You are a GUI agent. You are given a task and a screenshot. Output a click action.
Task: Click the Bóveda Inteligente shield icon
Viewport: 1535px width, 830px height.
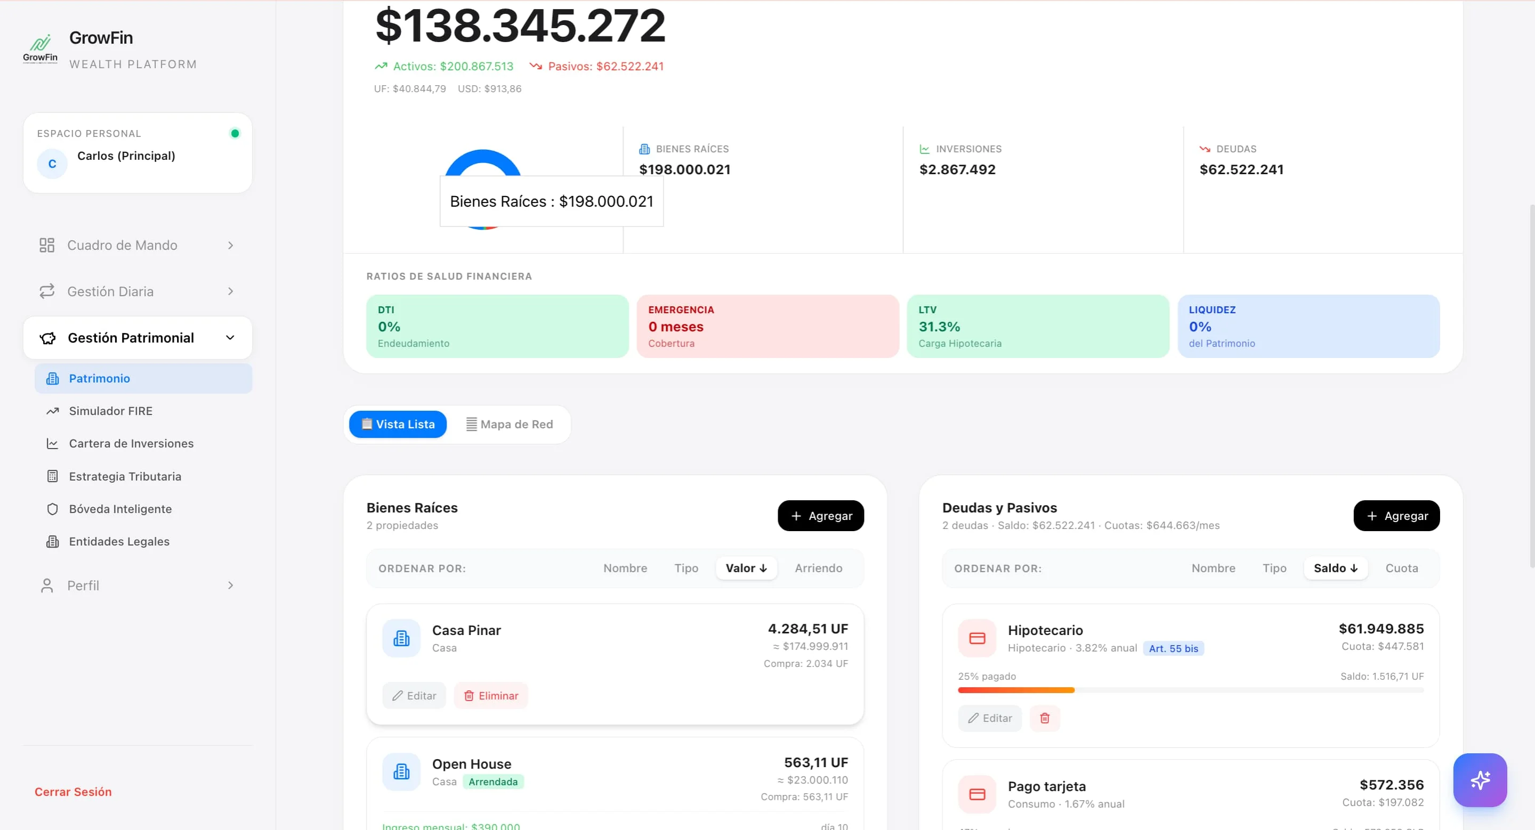(52, 509)
